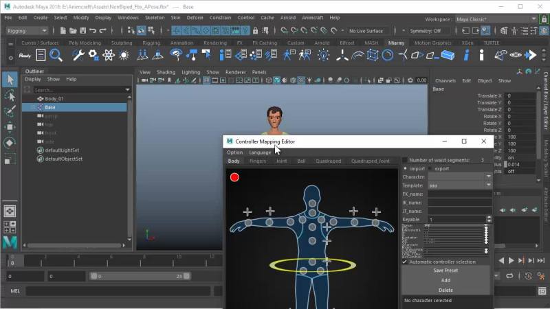Click the Add button
The height and width of the screenshot is (309, 550).
[445, 280]
